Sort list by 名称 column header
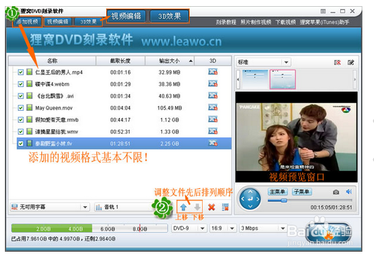Screen dimensions: 374x256 52,61
